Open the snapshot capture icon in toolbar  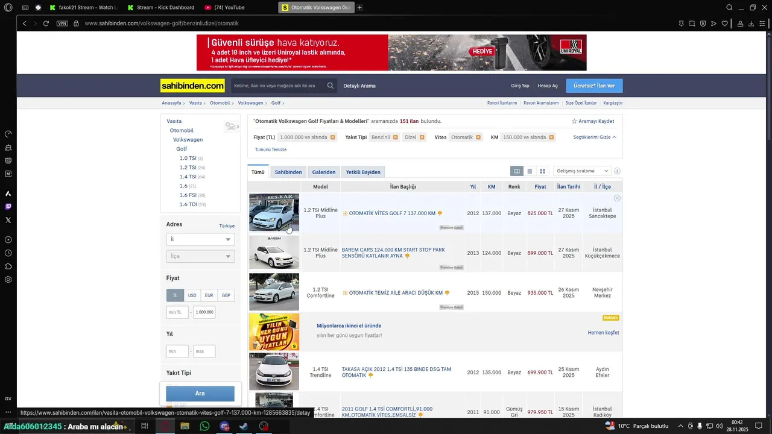coord(692,24)
